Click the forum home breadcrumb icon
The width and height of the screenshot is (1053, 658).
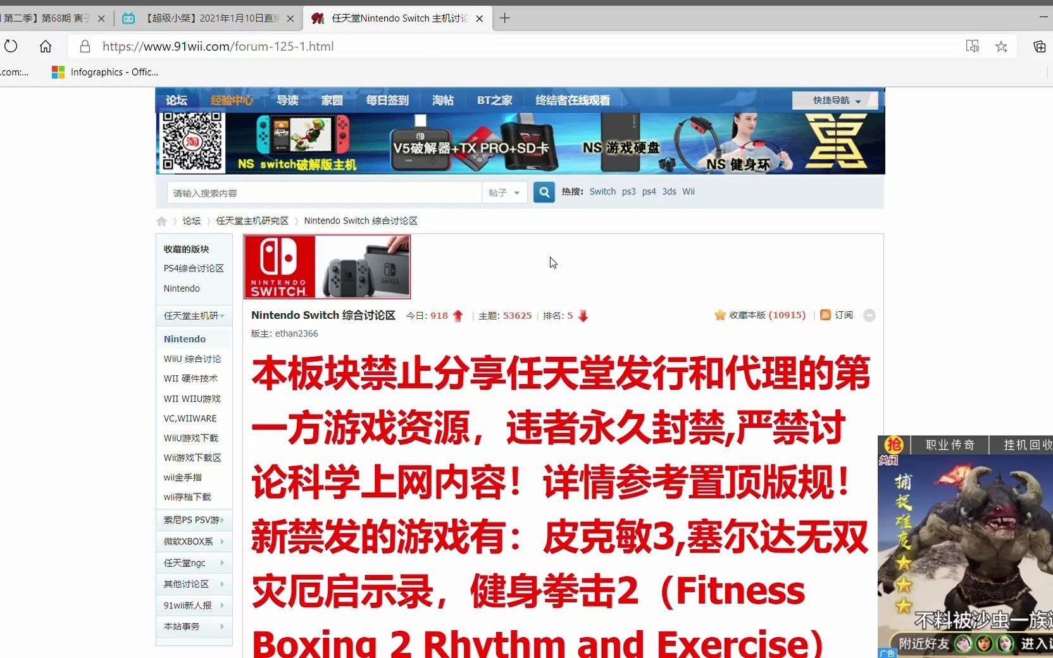click(x=162, y=221)
